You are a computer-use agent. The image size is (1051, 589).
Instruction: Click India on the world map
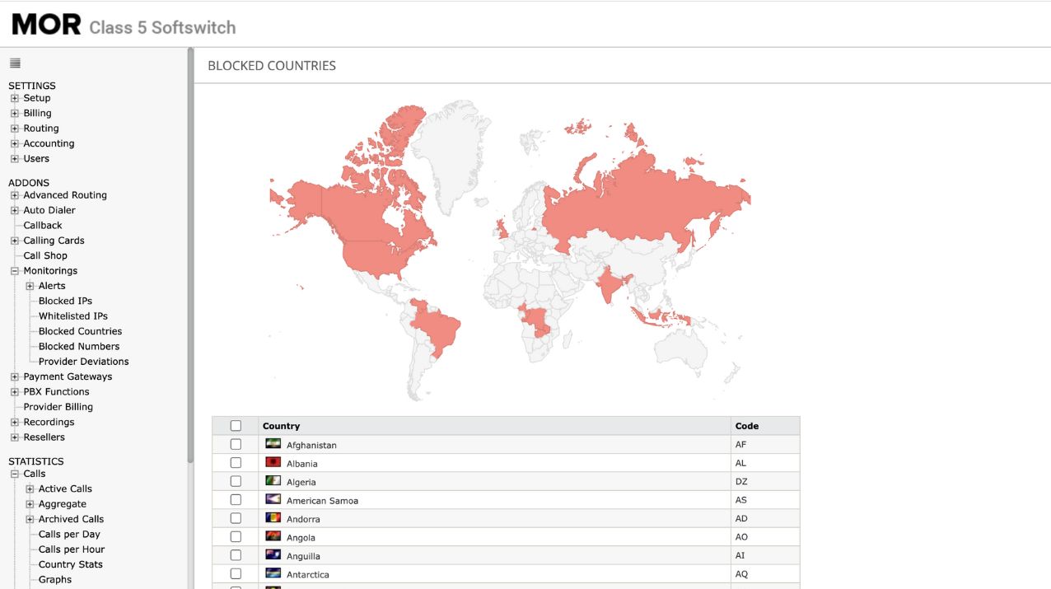[609, 285]
